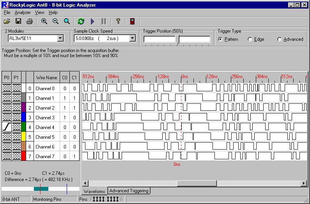Click the blue color swatch of Channel 3
Screen dimensions: 310x204
click(23, 117)
